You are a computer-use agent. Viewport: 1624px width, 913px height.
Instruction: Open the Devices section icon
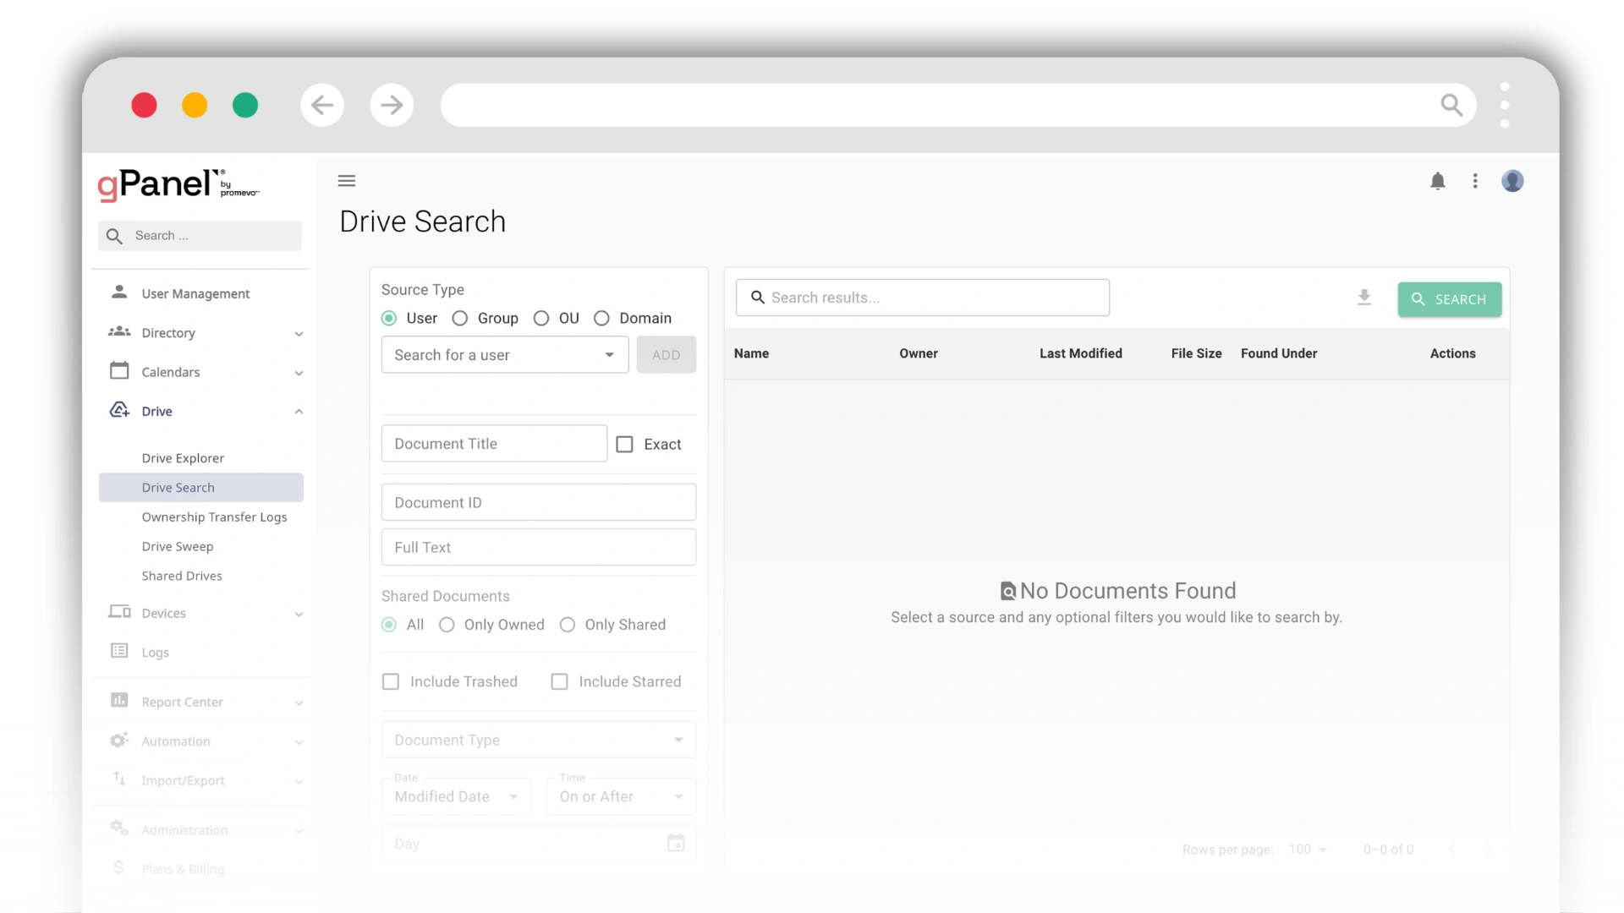(x=119, y=612)
